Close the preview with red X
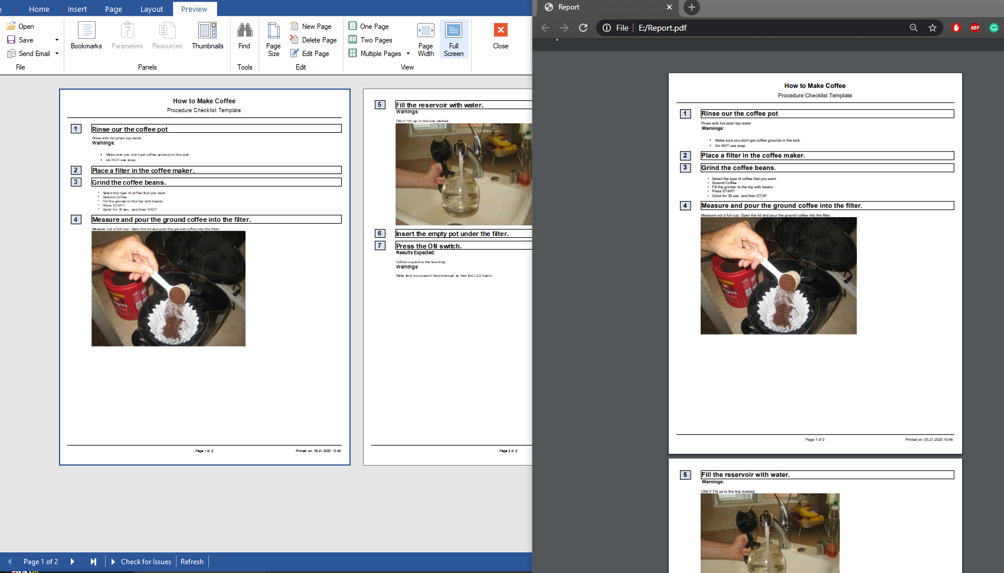 (x=501, y=36)
